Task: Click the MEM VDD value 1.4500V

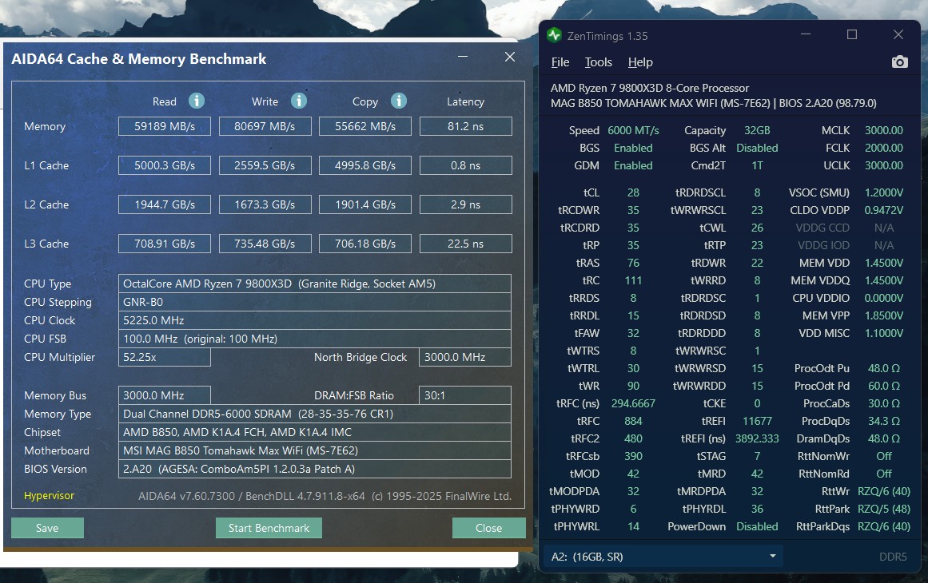Action: (x=883, y=263)
